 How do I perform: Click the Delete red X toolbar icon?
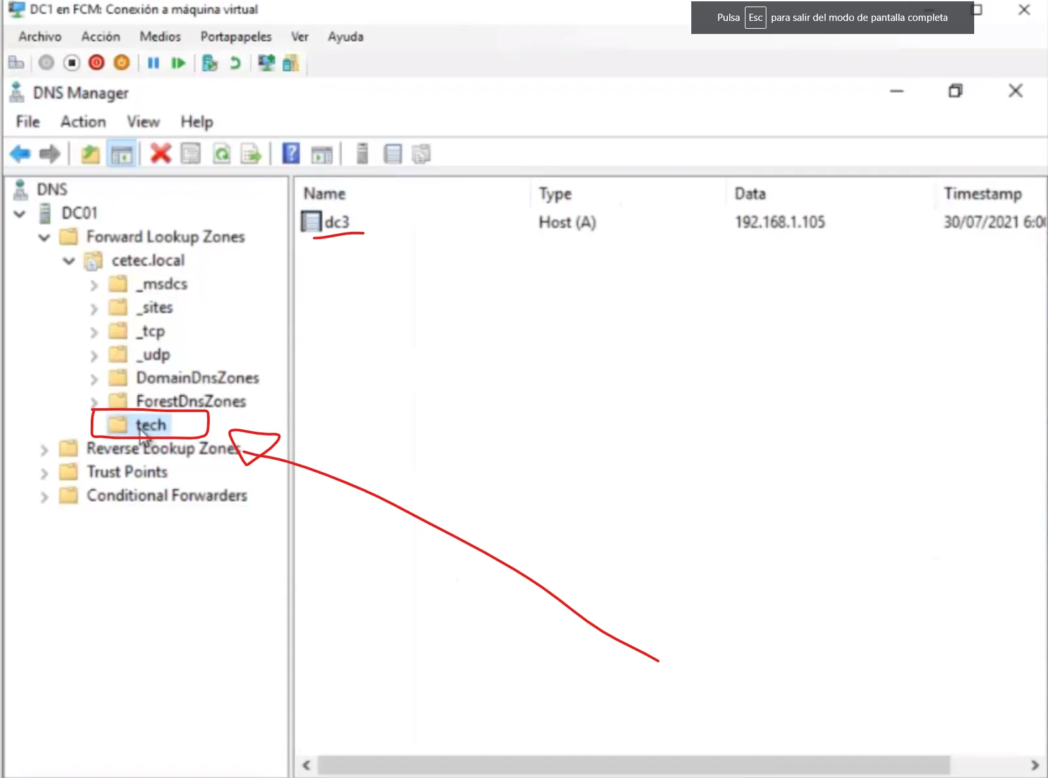pyautogui.click(x=160, y=154)
